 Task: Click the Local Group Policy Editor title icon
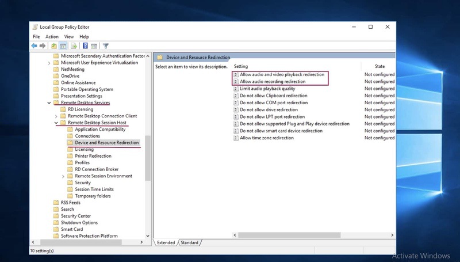(35, 27)
